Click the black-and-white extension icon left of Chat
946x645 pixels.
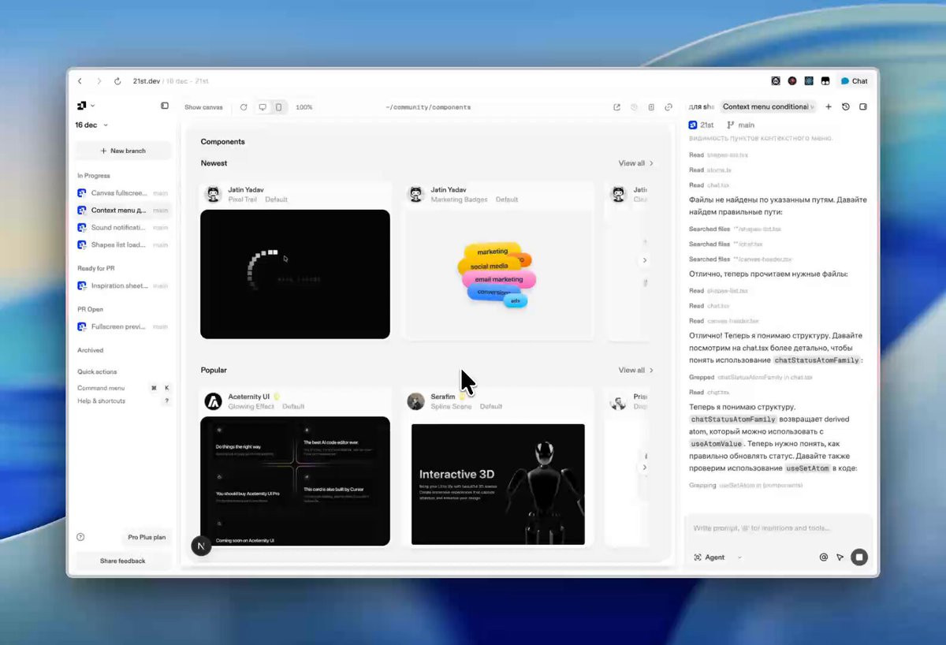(x=825, y=81)
